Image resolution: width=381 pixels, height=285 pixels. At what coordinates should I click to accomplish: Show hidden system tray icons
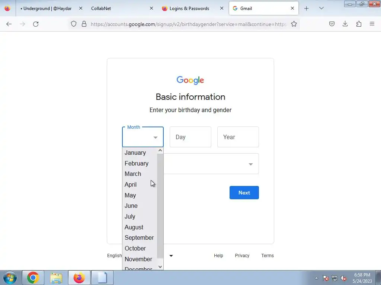pos(316,278)
